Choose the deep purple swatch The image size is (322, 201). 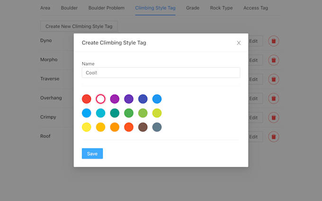tap(129, 99)
